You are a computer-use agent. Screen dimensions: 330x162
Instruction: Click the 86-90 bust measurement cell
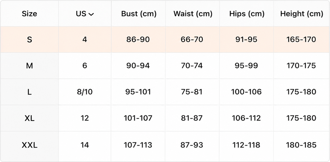(138, 40)
